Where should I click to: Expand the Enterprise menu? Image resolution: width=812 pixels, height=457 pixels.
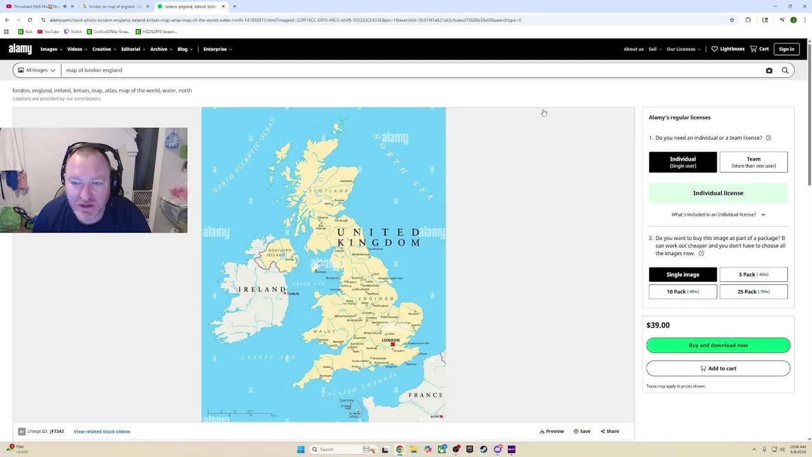point(218,49)
